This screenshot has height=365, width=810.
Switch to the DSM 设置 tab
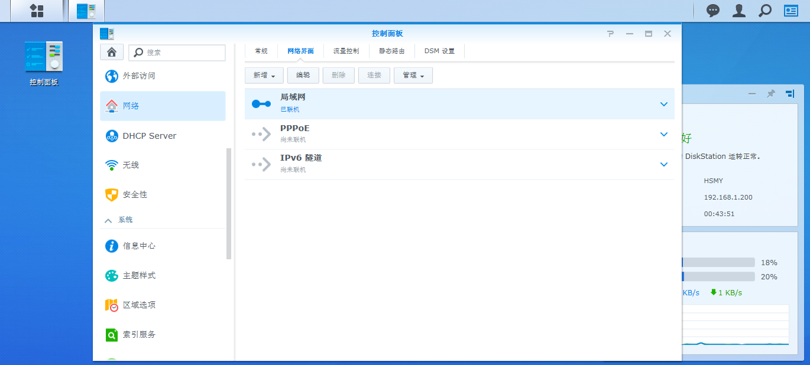(x=439, y=51)
